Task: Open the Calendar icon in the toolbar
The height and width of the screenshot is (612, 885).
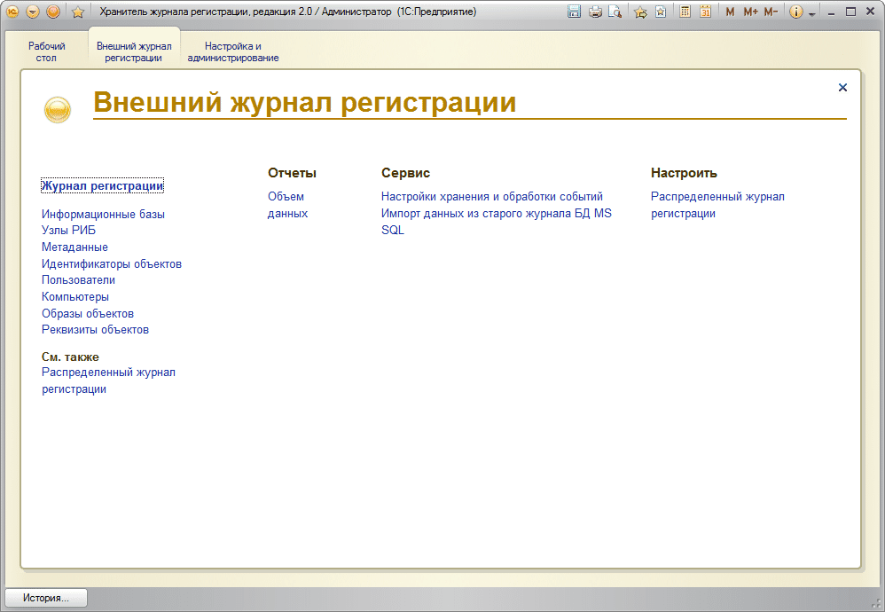Action: click(x=706, y=12)
